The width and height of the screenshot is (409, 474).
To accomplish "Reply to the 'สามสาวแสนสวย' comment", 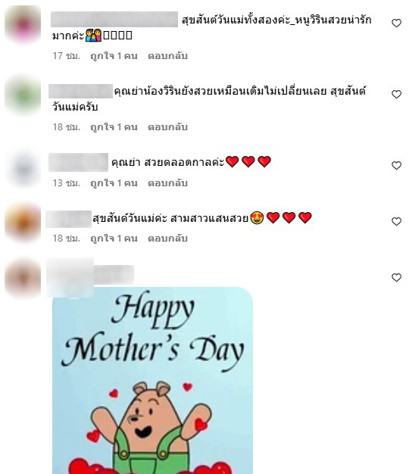I will tap(167, 239).
